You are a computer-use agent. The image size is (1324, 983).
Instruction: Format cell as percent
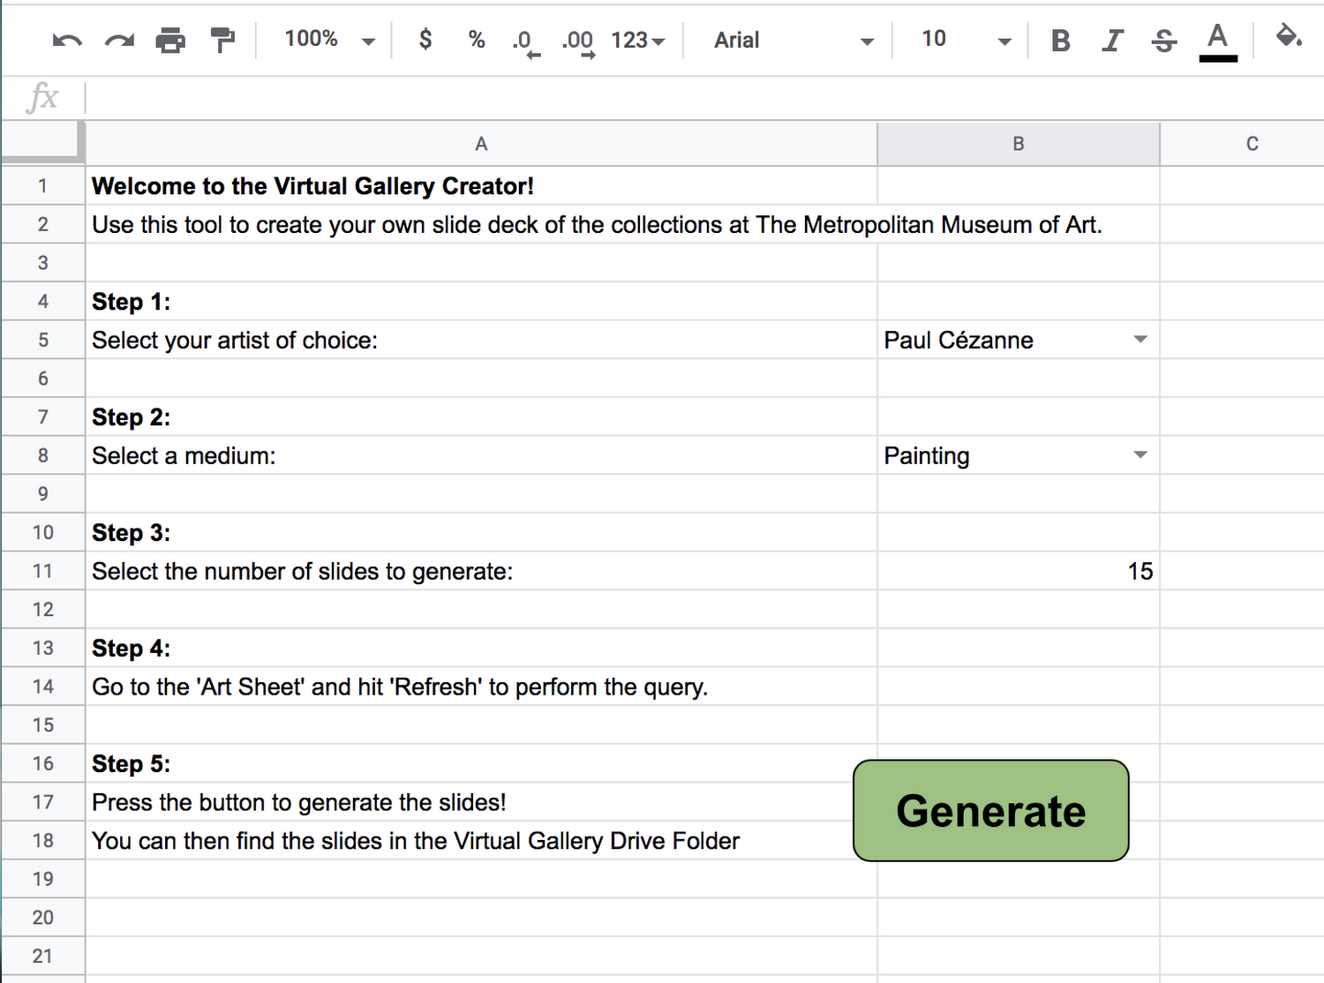pos(477,39)
